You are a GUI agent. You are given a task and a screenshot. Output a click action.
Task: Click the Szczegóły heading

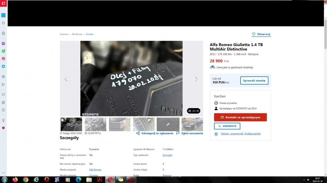(69, 138)
